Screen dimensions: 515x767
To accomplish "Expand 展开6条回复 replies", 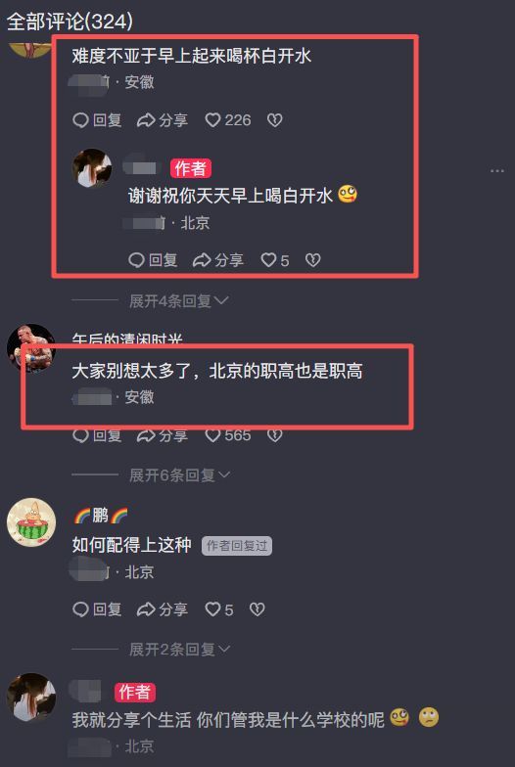I will 180,475.
